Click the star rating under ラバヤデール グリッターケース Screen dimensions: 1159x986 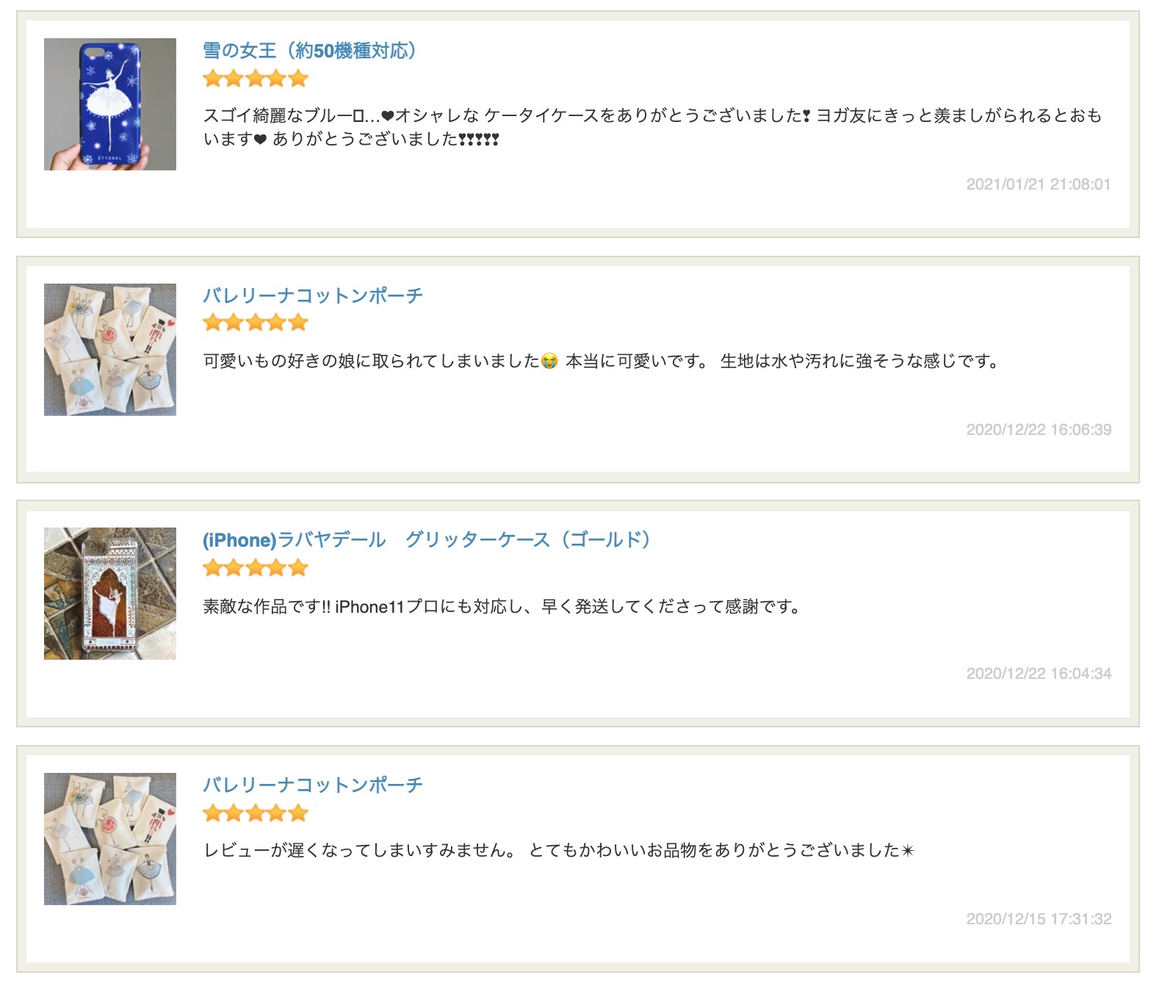tap(256, 568)
